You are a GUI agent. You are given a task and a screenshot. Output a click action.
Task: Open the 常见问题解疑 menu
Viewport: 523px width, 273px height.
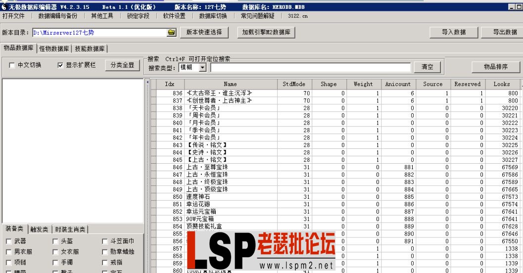(x=257, y=16)
